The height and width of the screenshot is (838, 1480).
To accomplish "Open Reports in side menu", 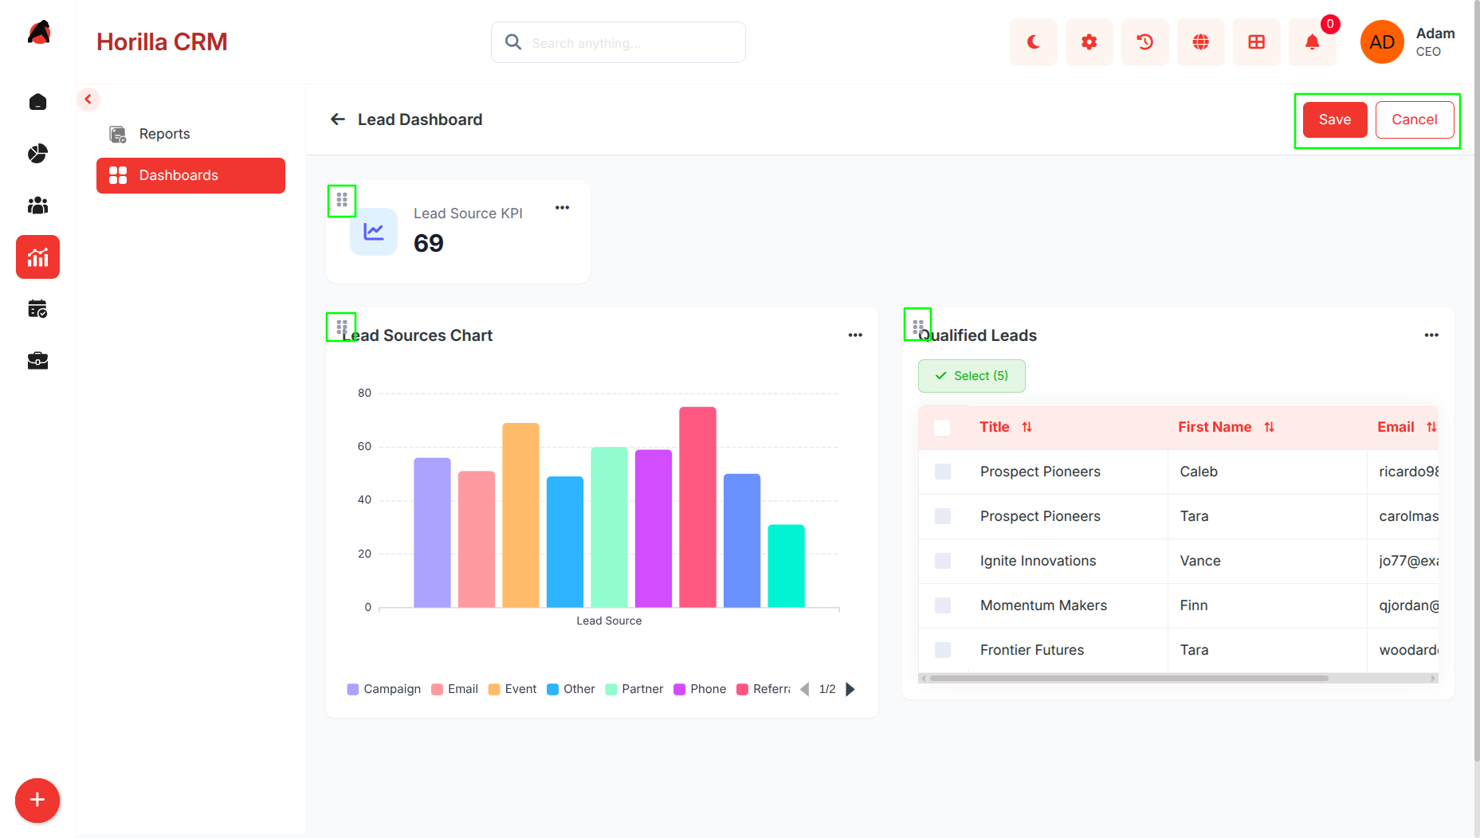I will click(x=190, y=134).
